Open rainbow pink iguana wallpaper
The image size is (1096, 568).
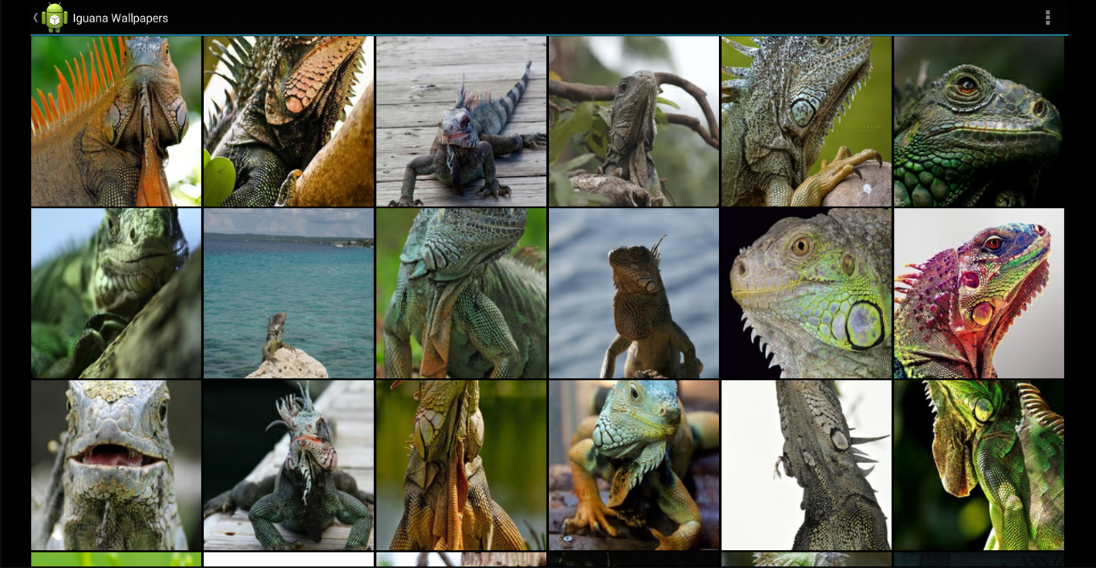(x=979, y=293)
